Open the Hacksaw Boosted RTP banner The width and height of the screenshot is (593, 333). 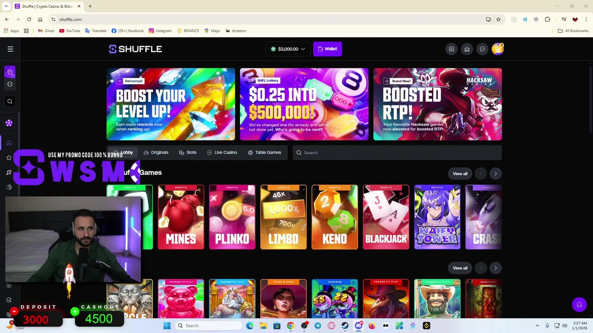pos(438,104)
